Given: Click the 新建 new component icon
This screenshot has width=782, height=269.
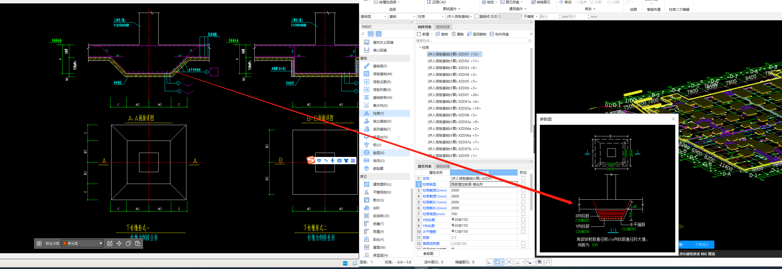Looking at the screenshot, I should [419, 34].
